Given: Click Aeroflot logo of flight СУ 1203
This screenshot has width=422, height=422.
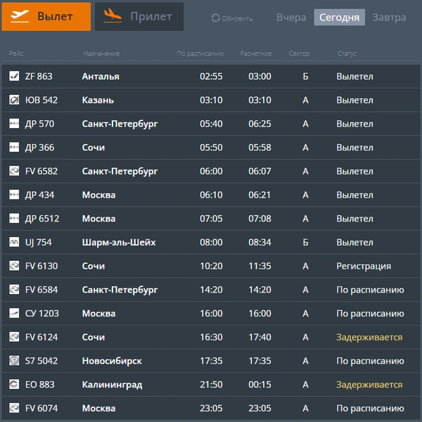Looking at the screenshot, I should pos(14,313).
